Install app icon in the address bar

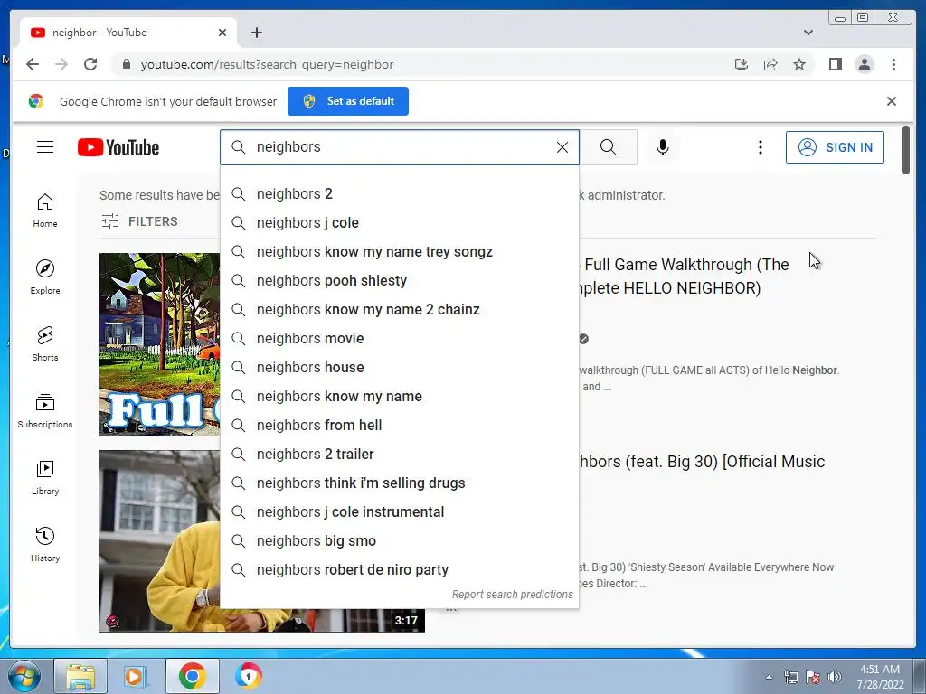coord(742,64)
